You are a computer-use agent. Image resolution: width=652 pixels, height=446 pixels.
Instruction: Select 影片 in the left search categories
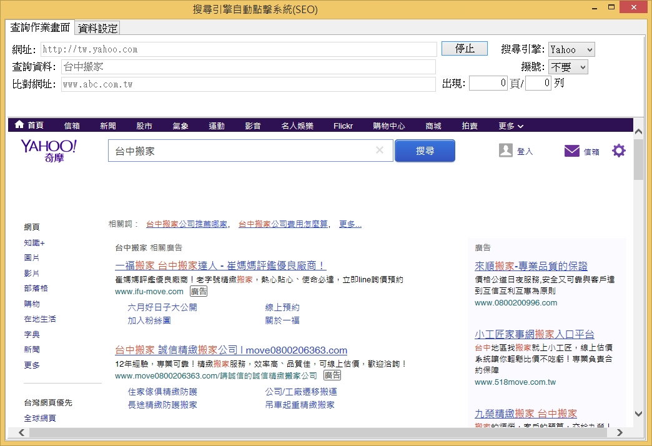[32, 274]
